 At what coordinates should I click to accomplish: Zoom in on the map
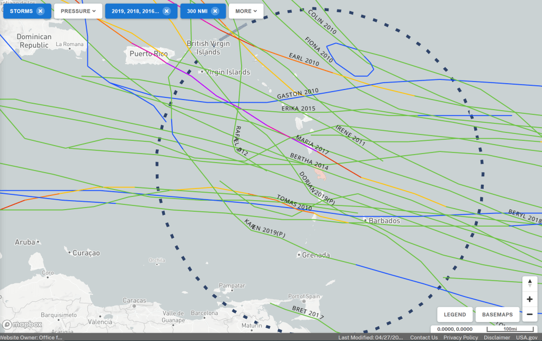(529, 299)
